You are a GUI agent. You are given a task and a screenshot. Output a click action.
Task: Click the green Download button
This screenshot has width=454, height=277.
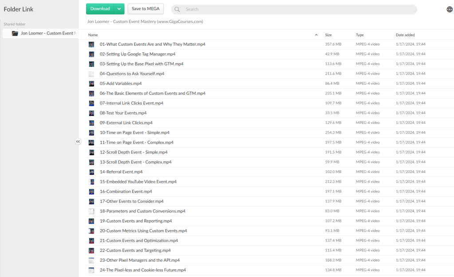coord(100,9)
